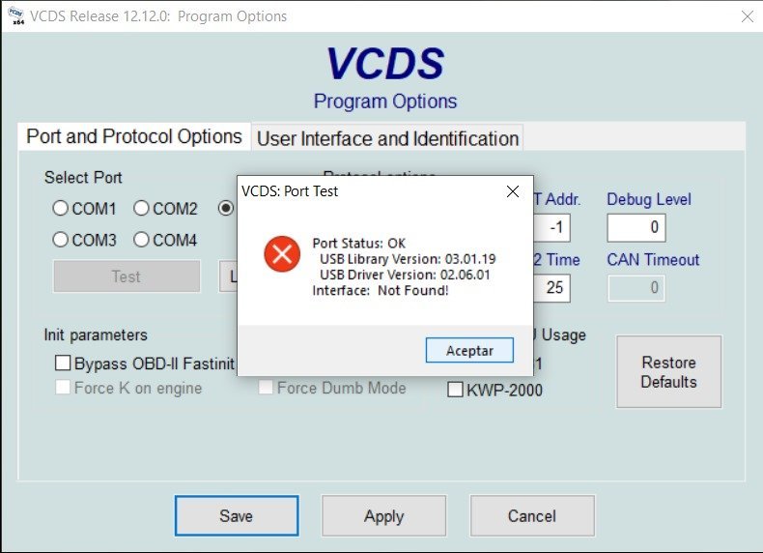Click the Time field showing 25
This screenshot has height=553, width=763.
[x=551, y=288]
